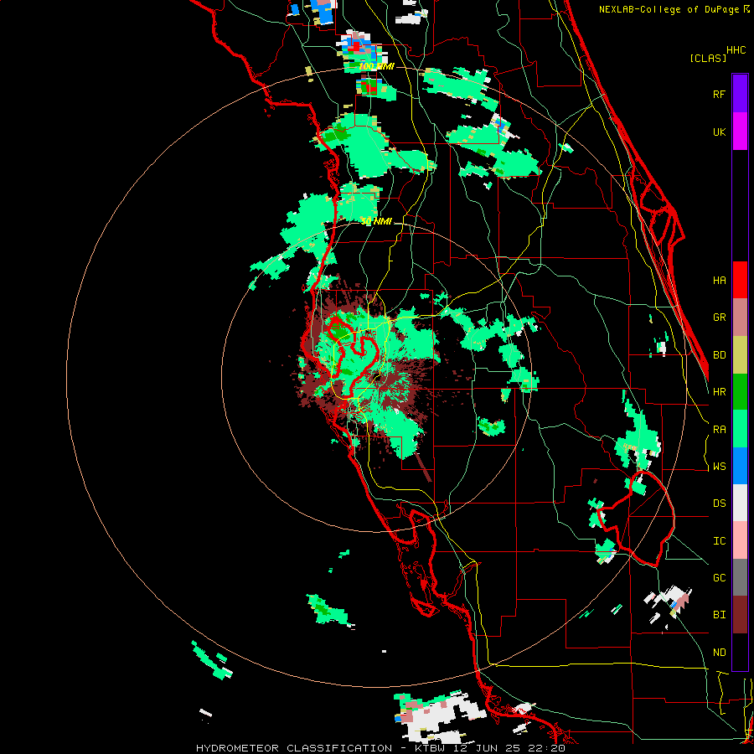
Task: Click the ND legend label
Action: point(720,653)
